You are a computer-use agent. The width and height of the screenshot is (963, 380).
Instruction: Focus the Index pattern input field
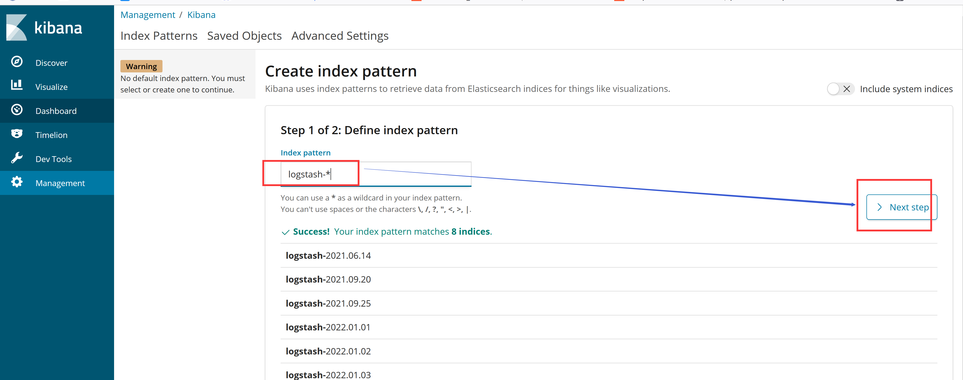[x=376, y=174]
